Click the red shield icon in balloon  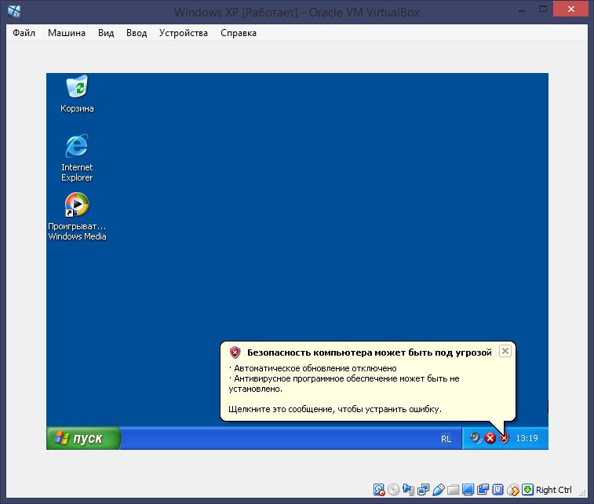[235, 352]
